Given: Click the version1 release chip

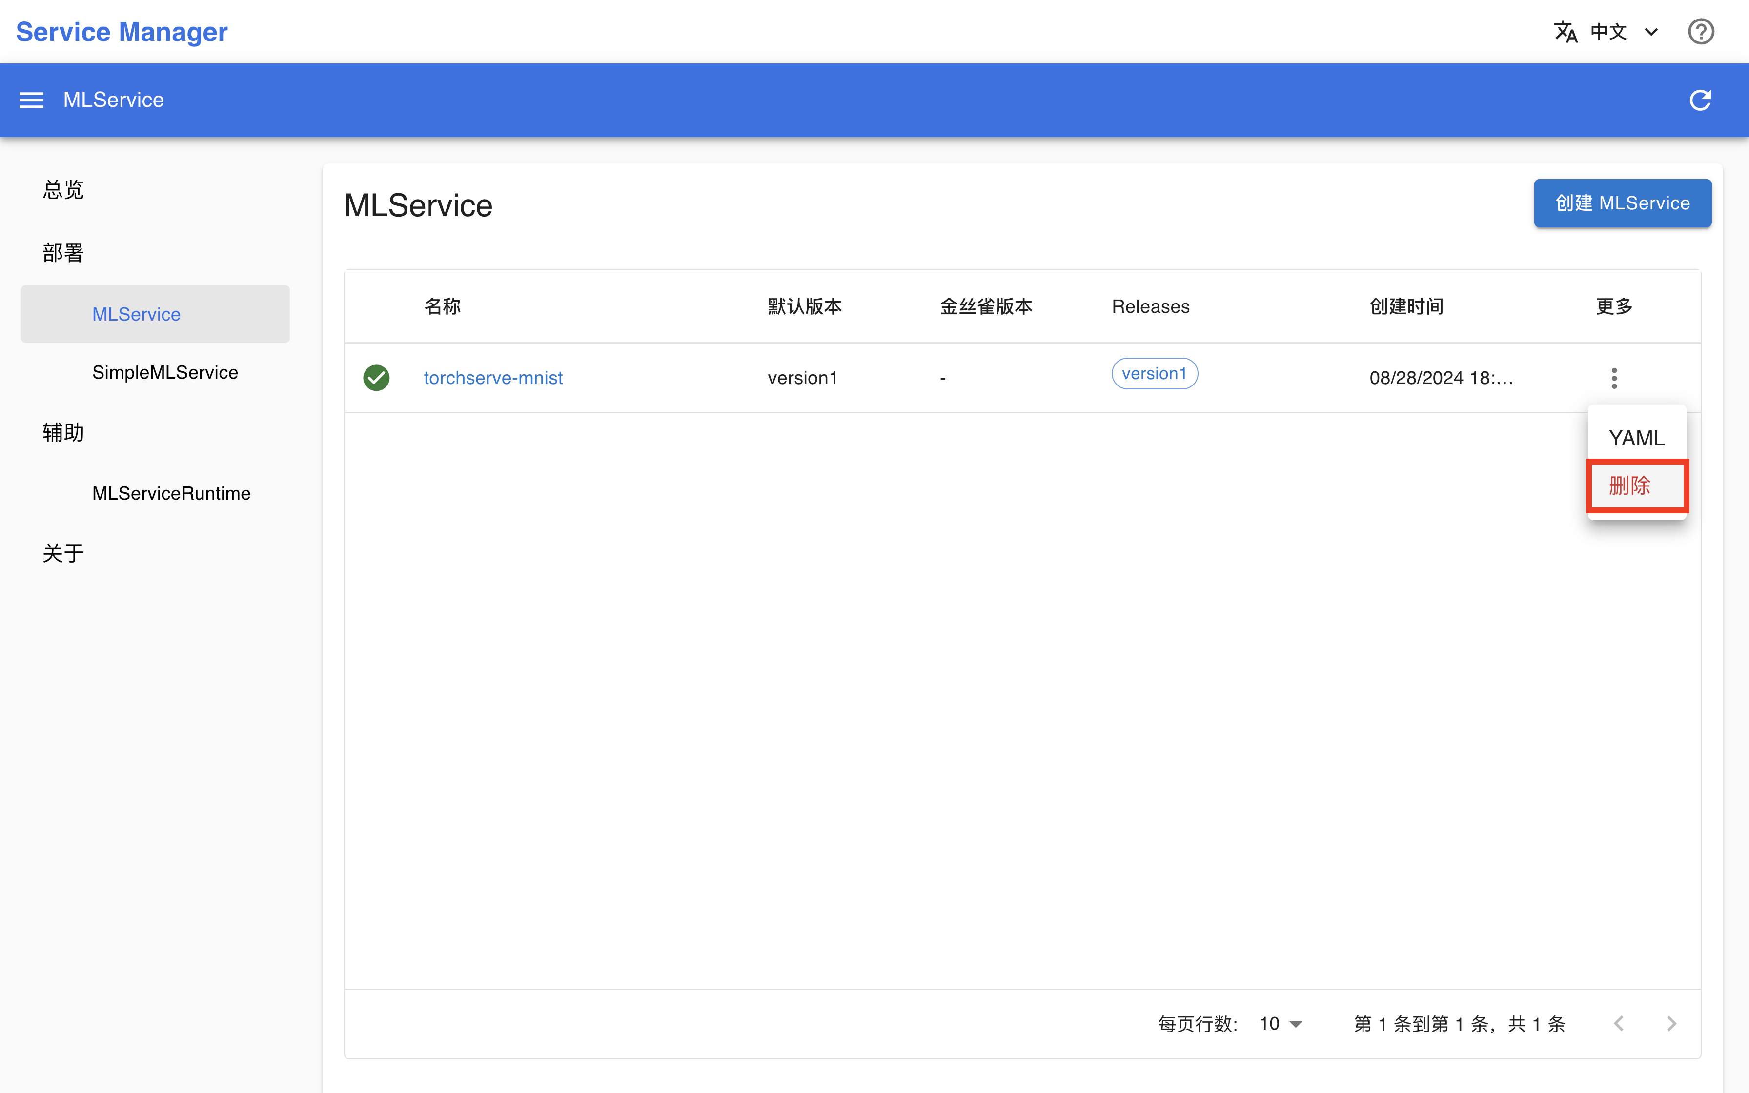Looking at the screenshot, I should 1154,373.
